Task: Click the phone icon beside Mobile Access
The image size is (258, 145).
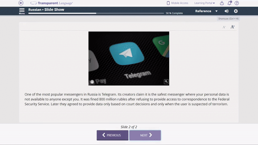Action: 168,3
